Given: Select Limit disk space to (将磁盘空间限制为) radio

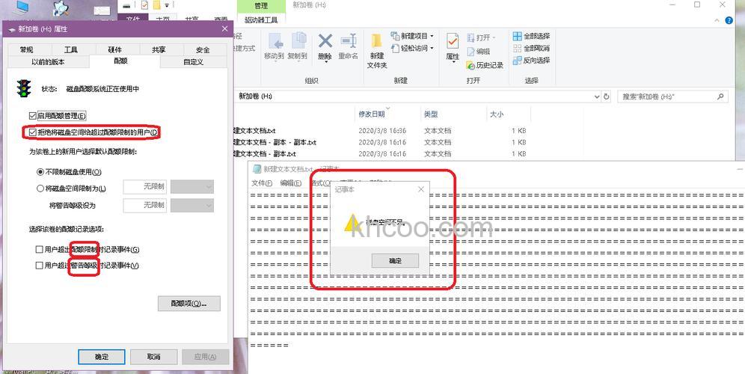Looking at the screenshot, I should coord(40,188).
